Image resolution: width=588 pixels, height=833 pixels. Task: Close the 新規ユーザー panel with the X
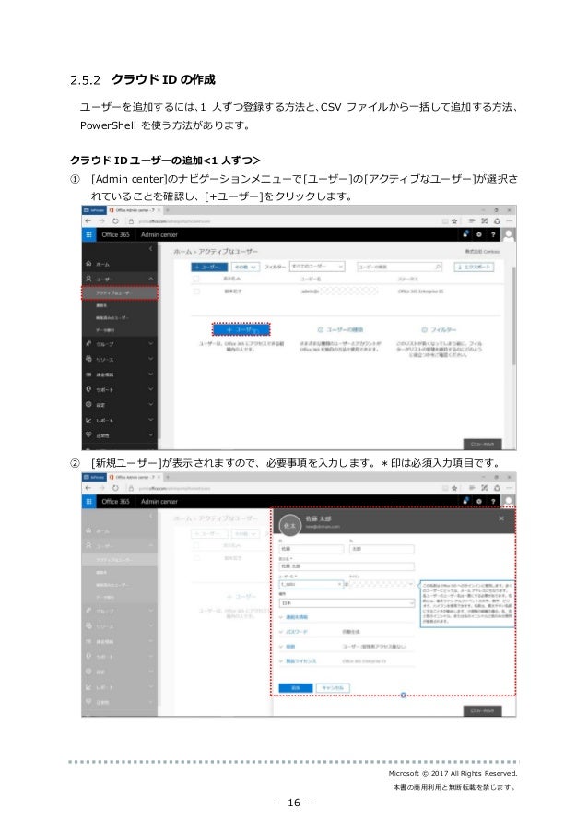[501, 518]
